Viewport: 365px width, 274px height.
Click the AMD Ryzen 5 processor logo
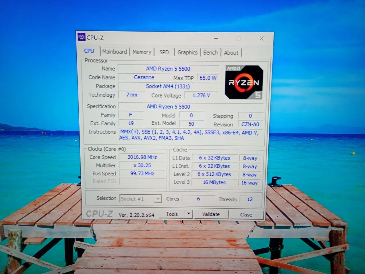point(244,82)
